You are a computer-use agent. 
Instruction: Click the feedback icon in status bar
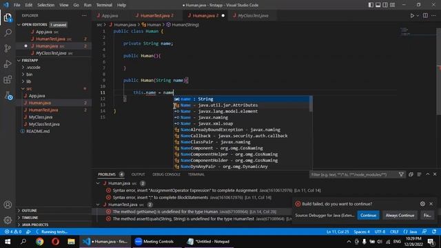(x=424, y=231)
